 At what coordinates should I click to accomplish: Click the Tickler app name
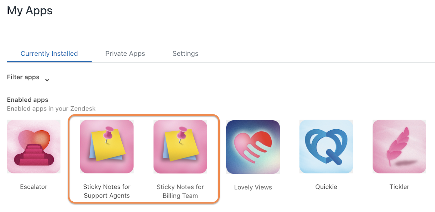tap(399, 187)
